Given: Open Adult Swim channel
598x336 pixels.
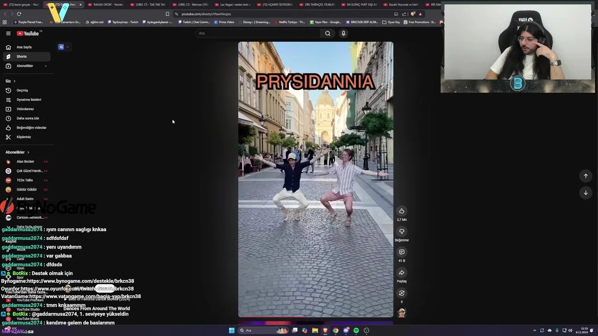Looking at the screenshot, I should point(26,199).
